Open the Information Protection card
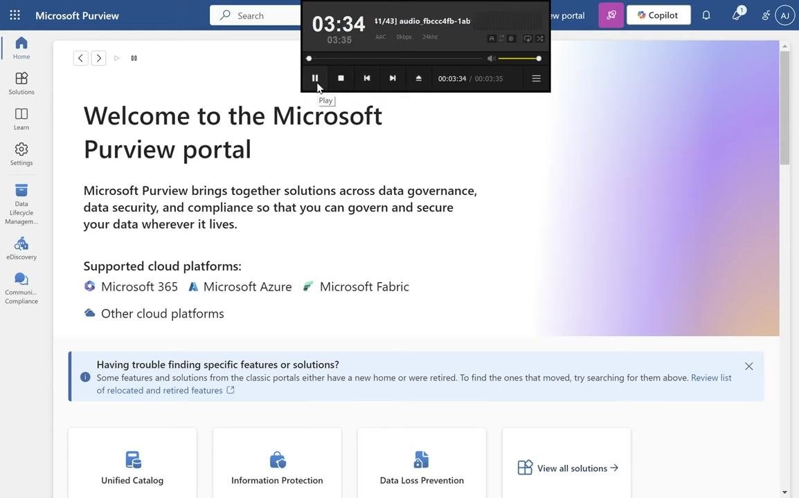The width and height of the screenshot is (799, 498). (277, 463)
